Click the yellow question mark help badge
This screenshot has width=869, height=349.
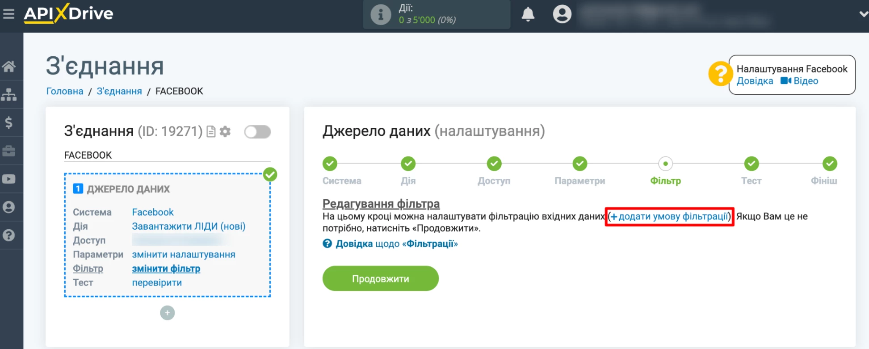(x=720, y=74)
